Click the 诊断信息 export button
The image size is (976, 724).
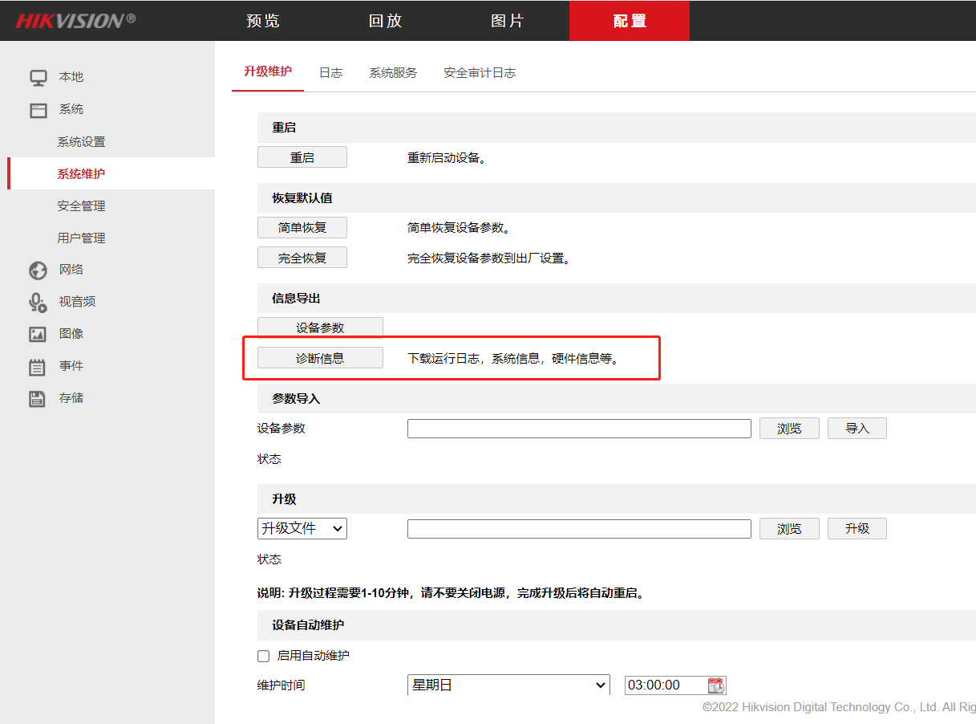(320, 358)
